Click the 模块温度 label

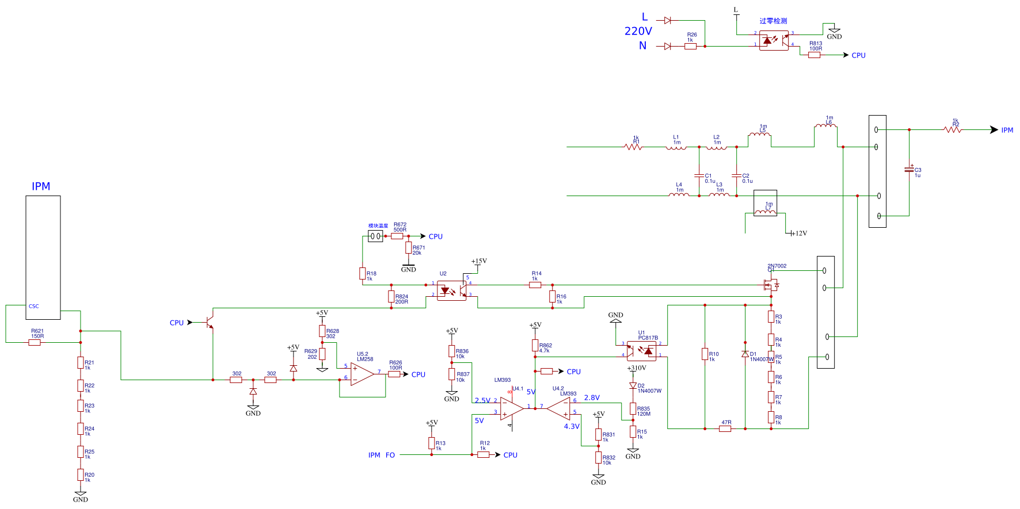pyautogui.click(x=378, y=226)
